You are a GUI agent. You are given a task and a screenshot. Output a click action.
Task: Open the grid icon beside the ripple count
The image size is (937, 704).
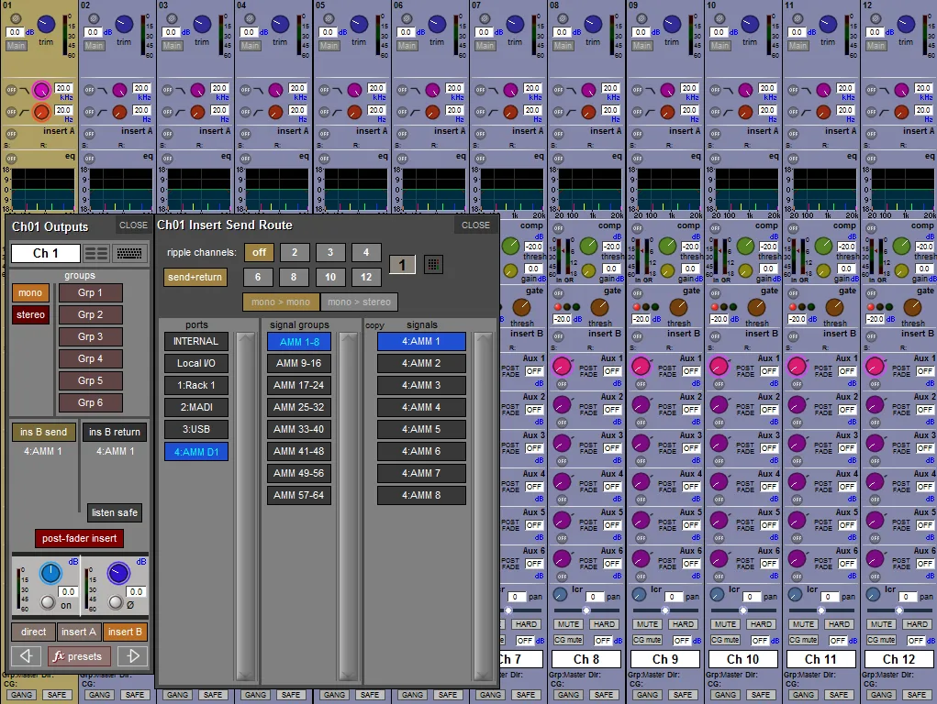click(433, 264)
